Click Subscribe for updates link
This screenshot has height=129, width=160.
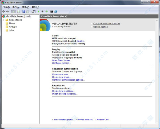tap(63, 120)
